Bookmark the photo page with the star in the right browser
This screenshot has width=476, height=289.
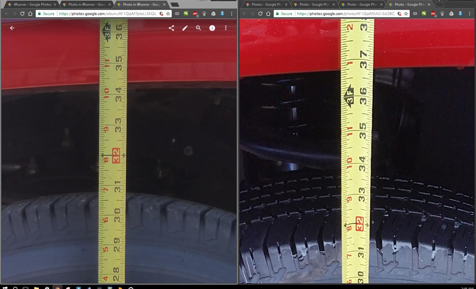tap(406, 14)
